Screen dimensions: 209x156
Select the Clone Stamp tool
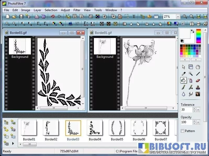point(198,87)
